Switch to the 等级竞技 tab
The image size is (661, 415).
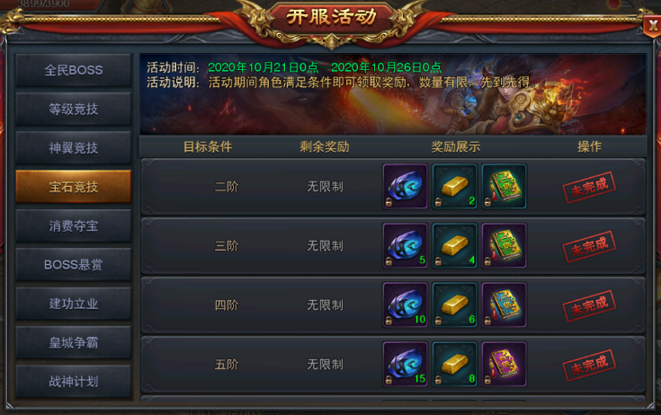click(x=74, y=109)
